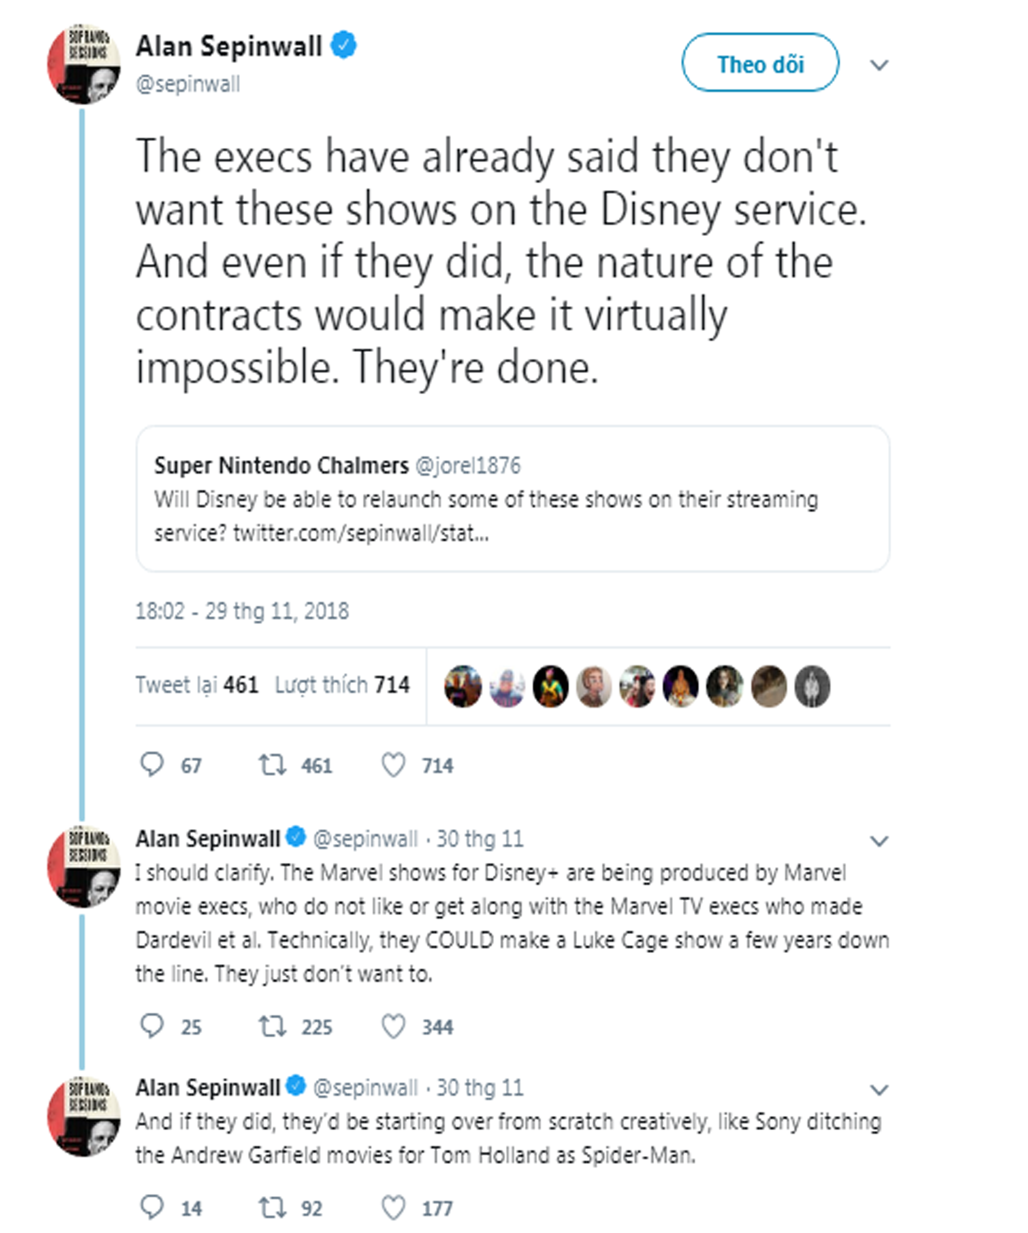Image resolution: width=1028 pixels, height=1233 pixels.
Task: Open the @sepinwall handle in the header
Action: [188, 84]
